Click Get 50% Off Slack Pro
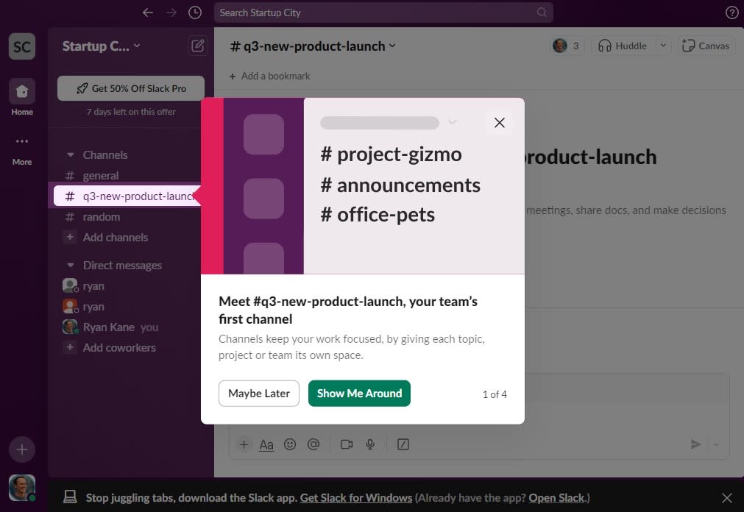The width and height of the screenshot is (744, 512). pos(131,88)
